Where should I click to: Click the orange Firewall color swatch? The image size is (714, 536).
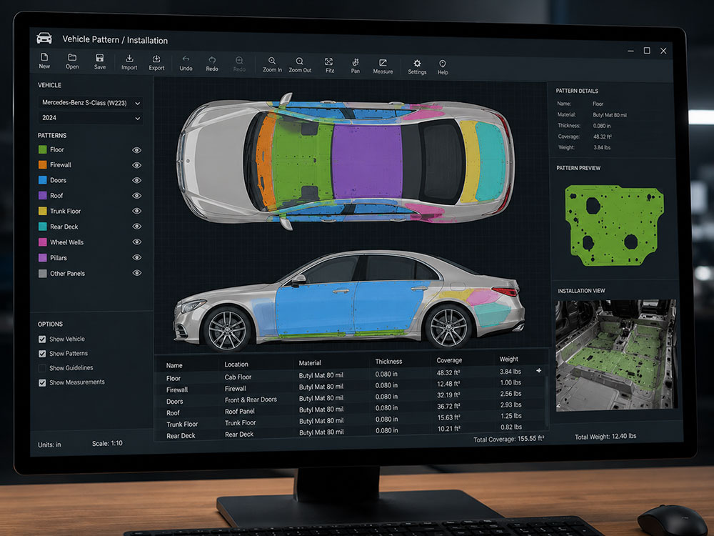42,164
